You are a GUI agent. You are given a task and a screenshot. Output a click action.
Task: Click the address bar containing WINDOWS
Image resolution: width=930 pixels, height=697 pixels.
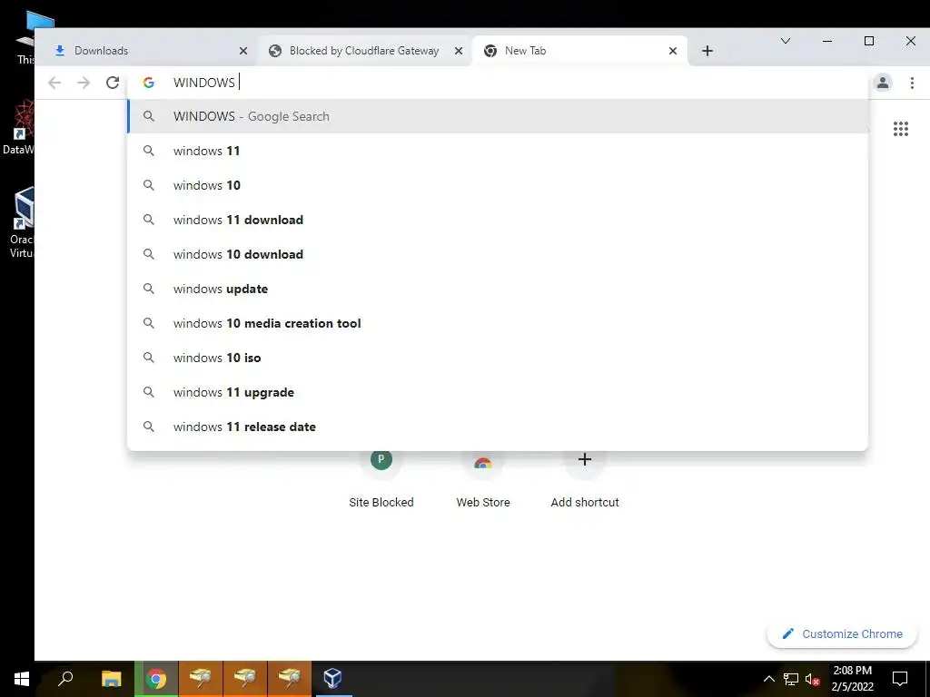499,83
